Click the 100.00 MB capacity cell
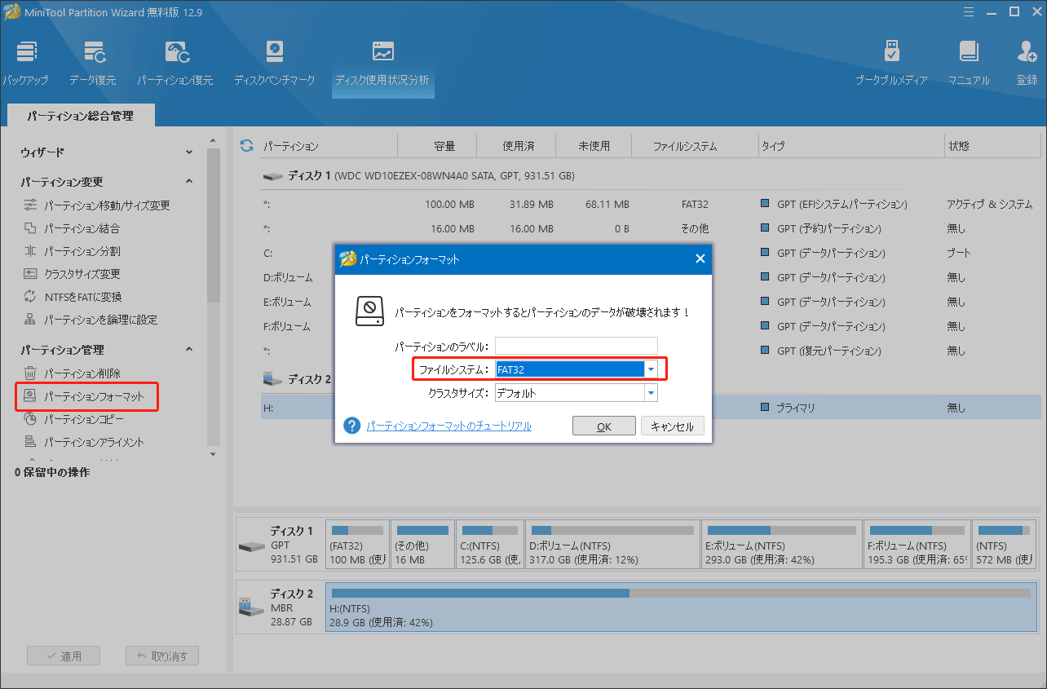The width and height of the screenshot is (1047, 689). 452,204
